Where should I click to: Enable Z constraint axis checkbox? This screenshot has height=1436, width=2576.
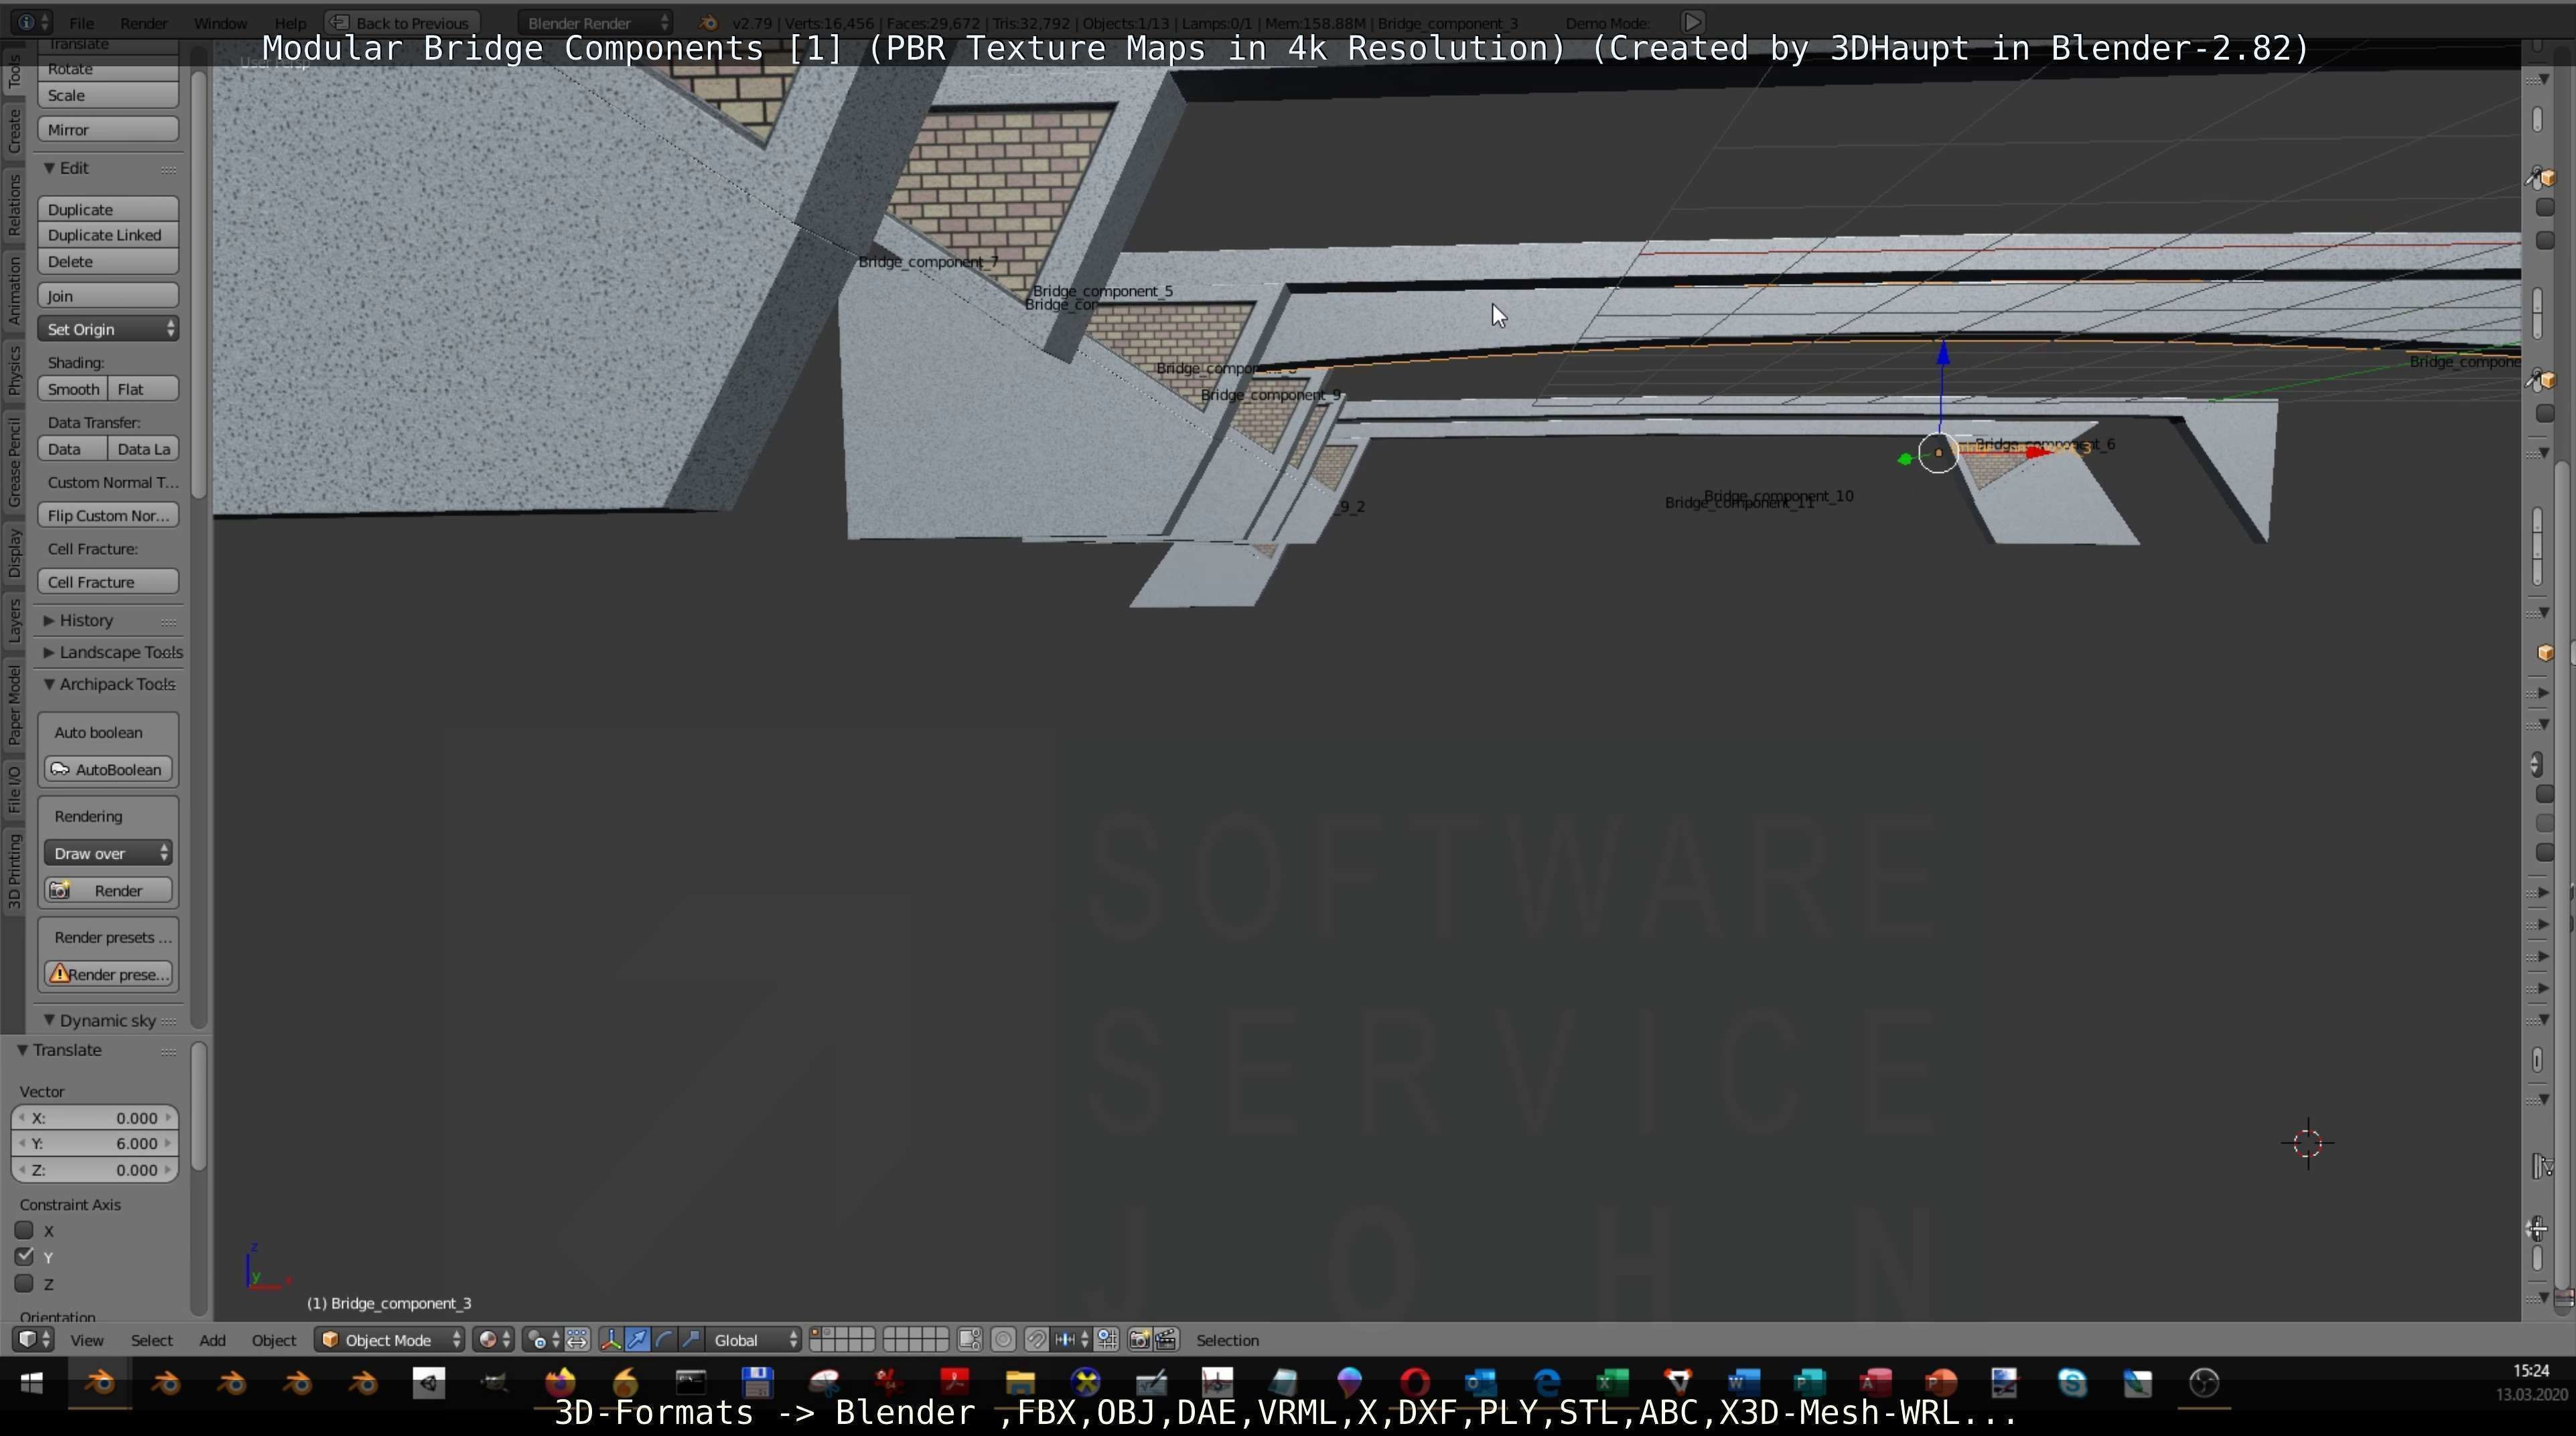click(24, 1283)
